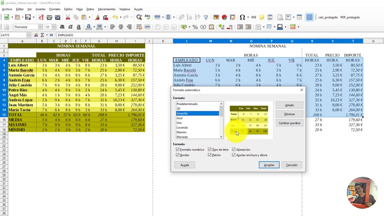The width and height of the screenshot is (384, 216).
Task: Click the Insert Pivot Table icon
Action: click(232, 17)
